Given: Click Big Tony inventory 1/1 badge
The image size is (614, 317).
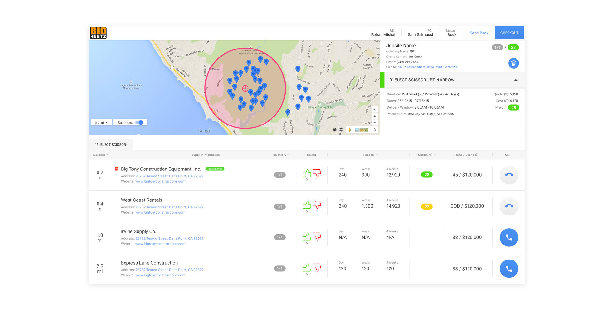Looking at the screenshot, I should pos(279,175).
